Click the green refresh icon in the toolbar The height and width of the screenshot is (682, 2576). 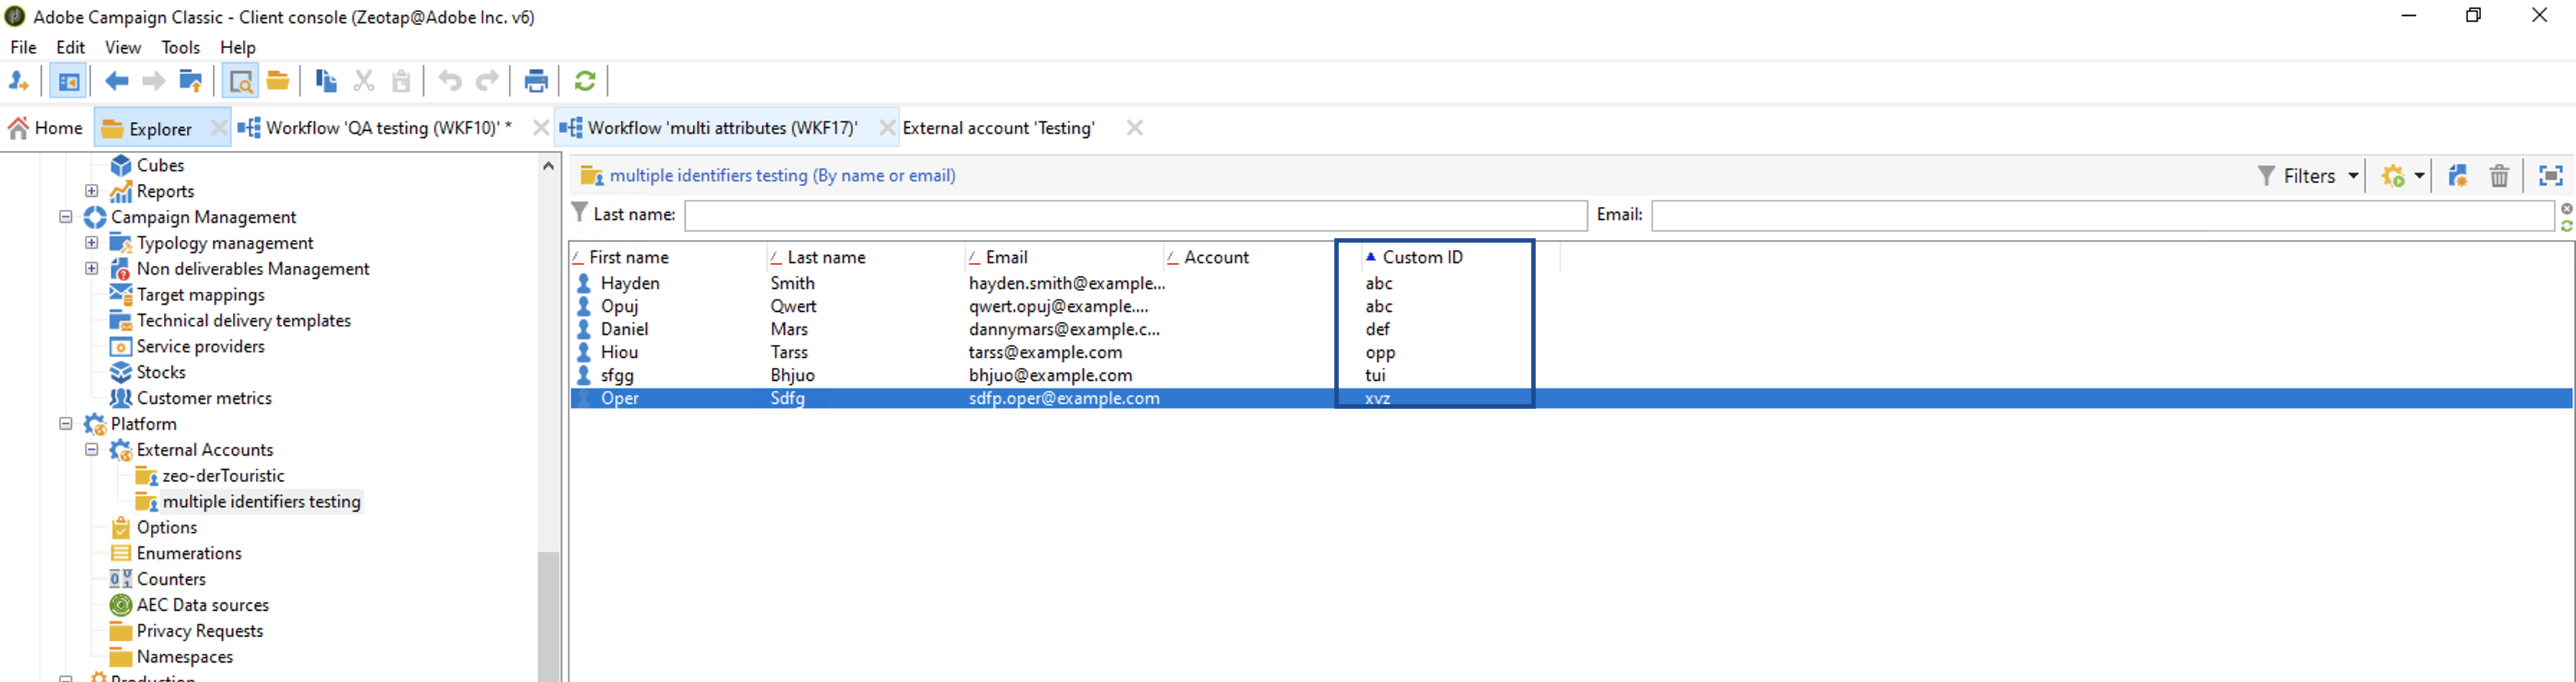click(x=585, y=81)
